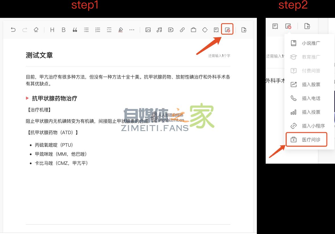Click the insert image icon

click(148, 29)
